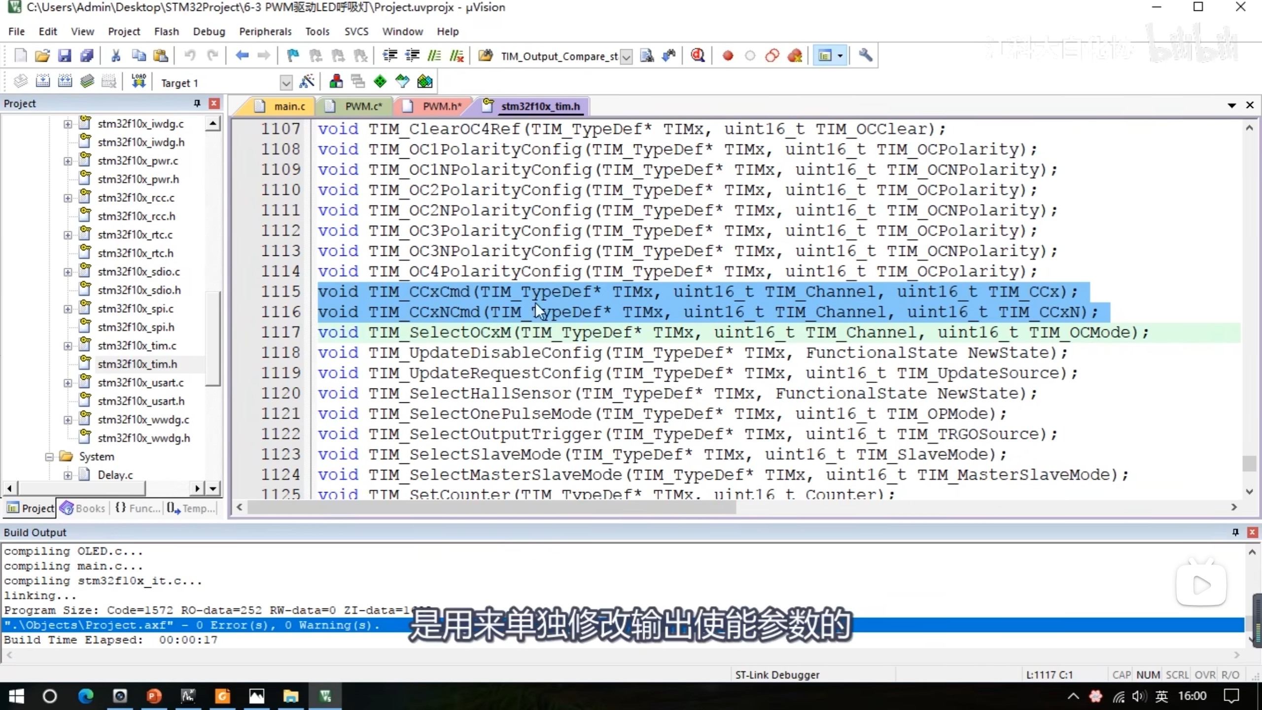Open the Target 1 dropdown
Image resolution: width=1262 pixels, height=710 pixels.
pyautogui.click(x=286, y=83)
